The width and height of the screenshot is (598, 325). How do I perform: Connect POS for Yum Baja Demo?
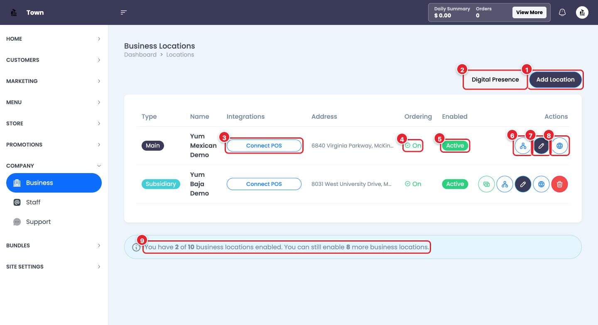coord(264,184)
